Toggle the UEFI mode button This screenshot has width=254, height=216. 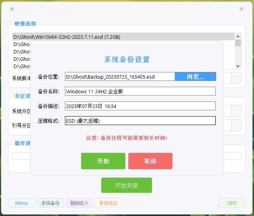pyautogui.click(x=232, y=203)
